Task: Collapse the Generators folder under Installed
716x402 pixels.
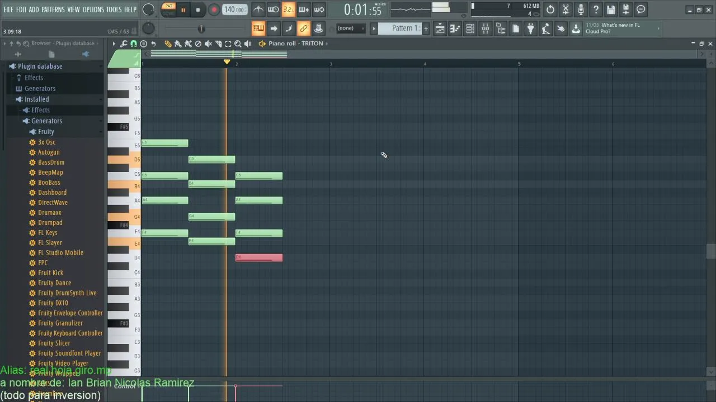Action: (46, 121)
